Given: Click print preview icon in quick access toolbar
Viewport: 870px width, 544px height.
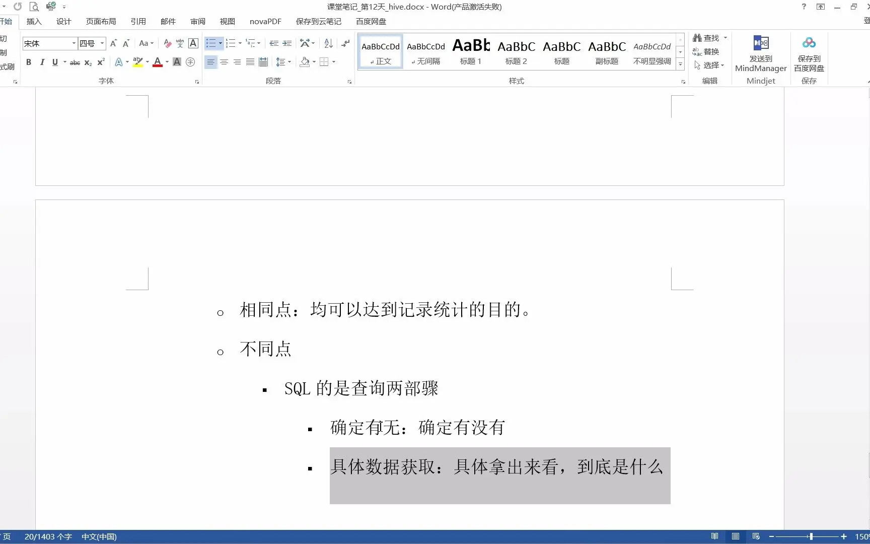Looking at the screenshot, I should point(34,7).
